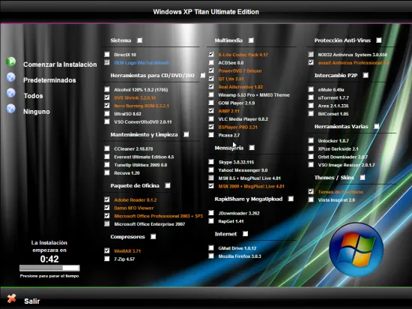Click the orange X icon next to Salir
The image size is (412, 309).
(x=11, y=298)
